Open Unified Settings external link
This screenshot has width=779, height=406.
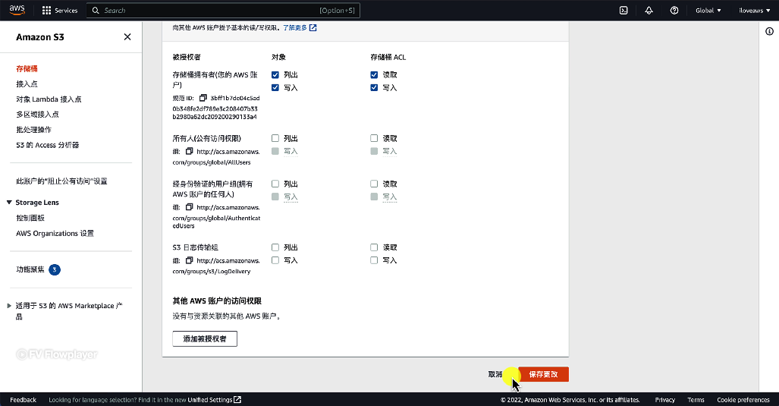coord(214,399)
